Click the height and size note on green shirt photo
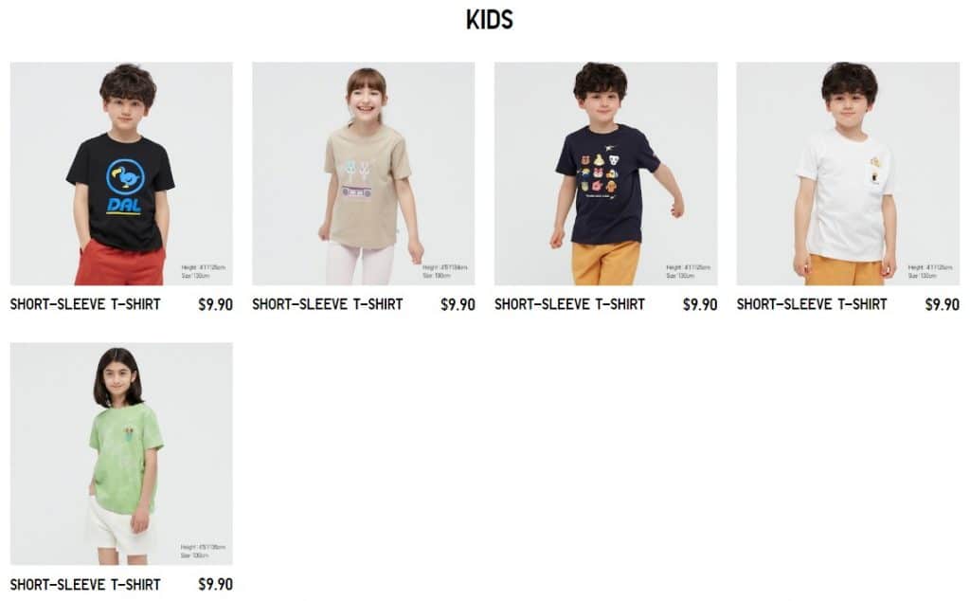Viewport: 970px width, 601px height. [203, 551]
